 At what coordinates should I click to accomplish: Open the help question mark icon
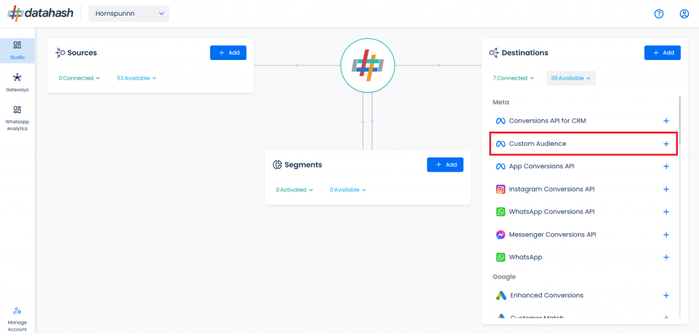click(x=659, y=14)
